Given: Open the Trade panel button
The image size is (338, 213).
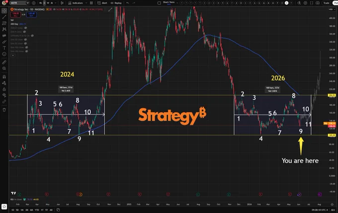Looking at the screenshot, I should (x=326, y=3).
